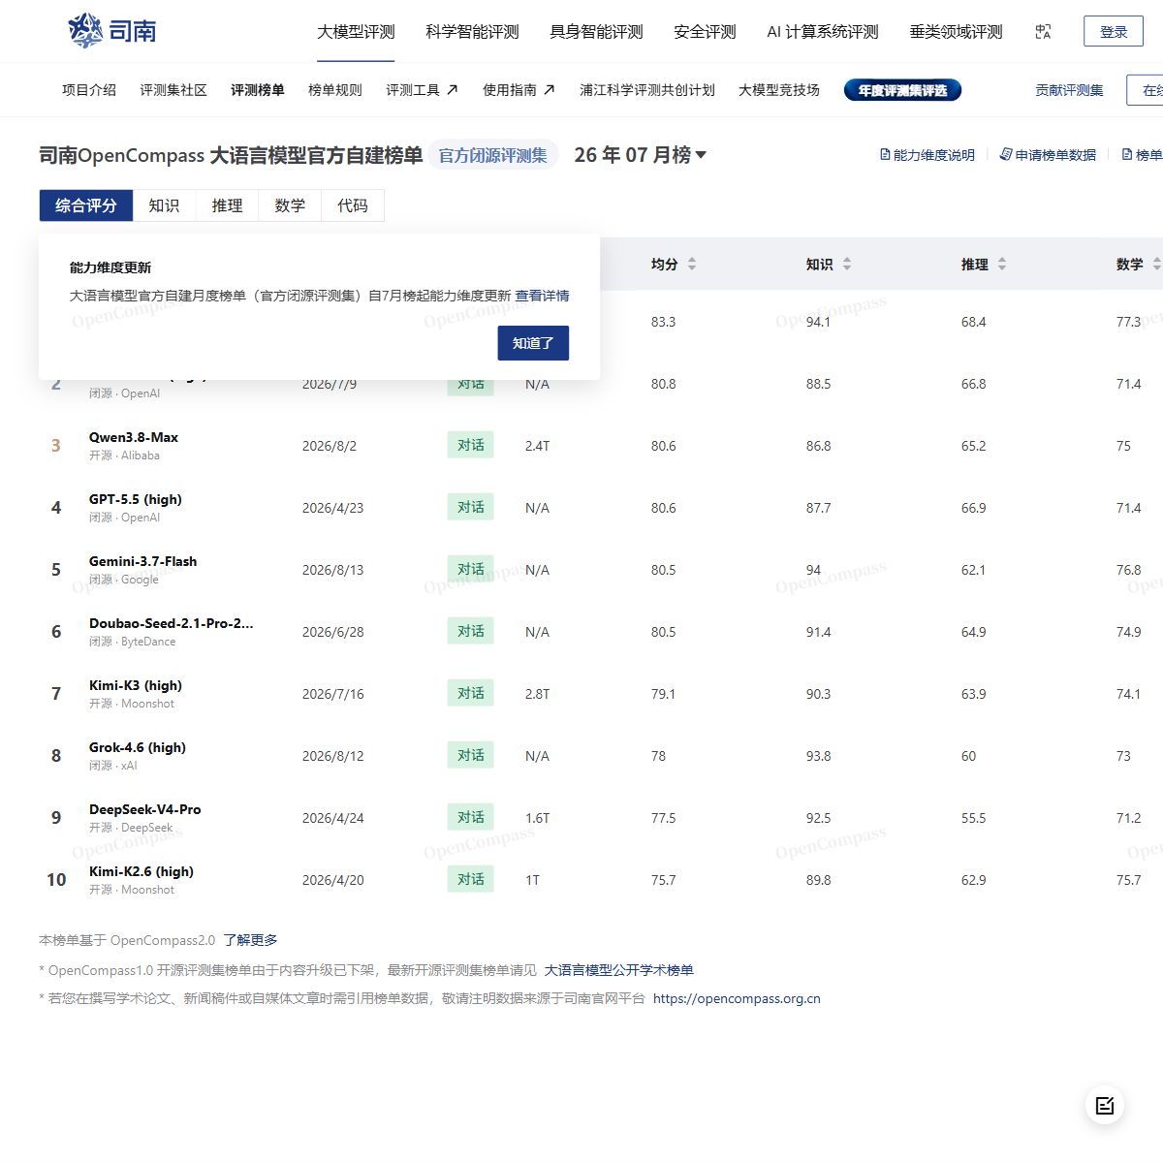Click model name DeepSeek-V4-Pro

[145, 809]
